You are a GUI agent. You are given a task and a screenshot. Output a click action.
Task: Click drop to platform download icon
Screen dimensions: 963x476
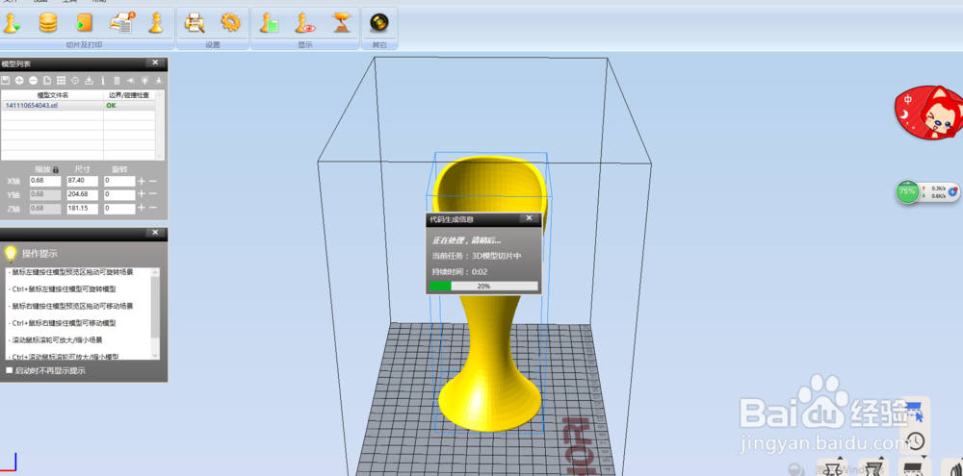[89, 81]
